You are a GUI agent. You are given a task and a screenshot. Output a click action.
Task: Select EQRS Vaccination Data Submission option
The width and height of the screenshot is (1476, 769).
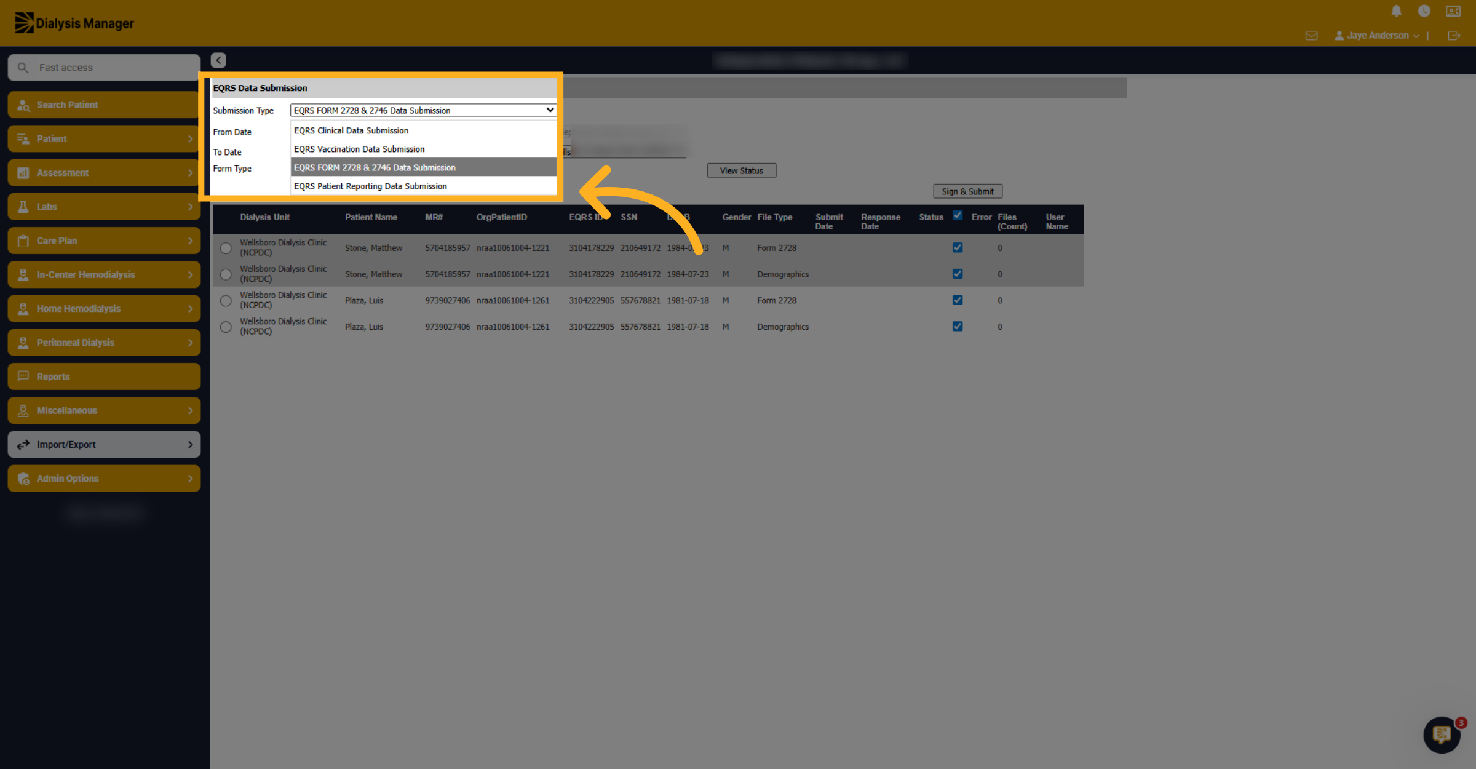point(423,149)
